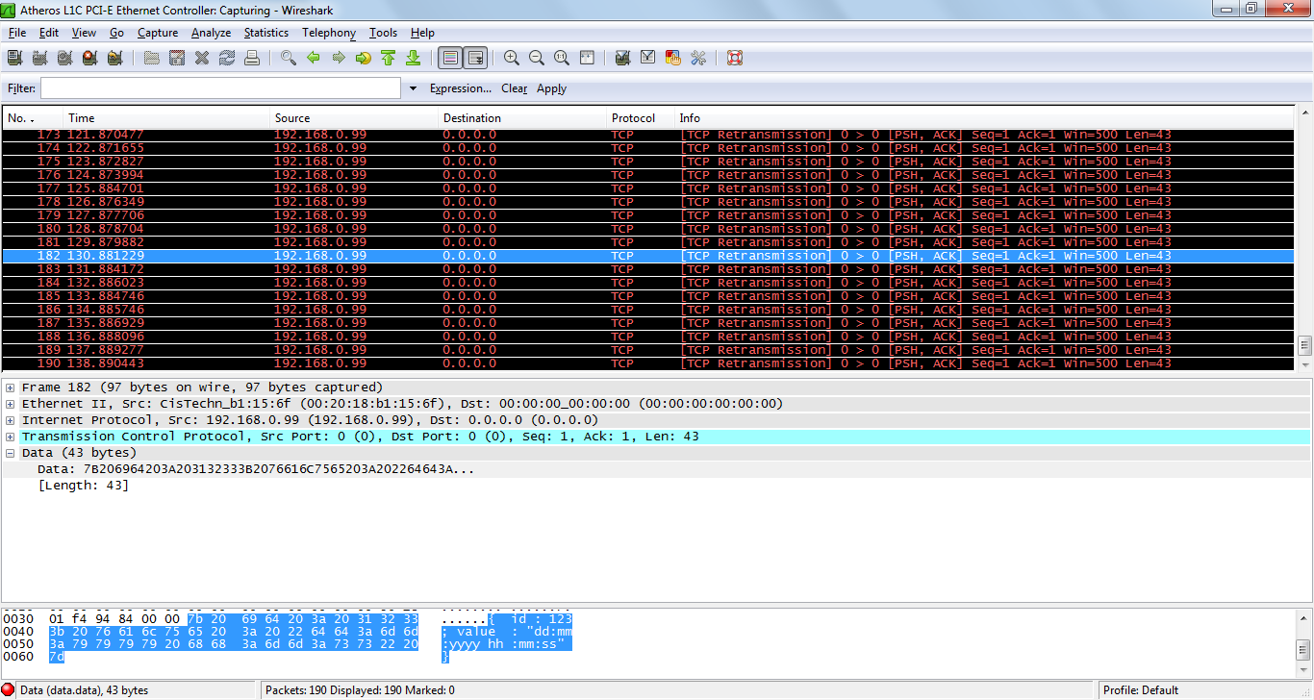1314x700 pixels.
Task: Open help lifebuoy icon
Action: tap(735, 58)
